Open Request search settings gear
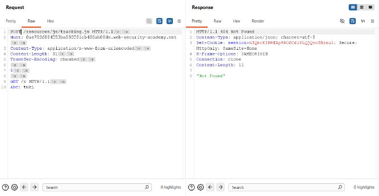Image resolution: width=379 pixels, height=196 pixels. pos(15,187)
